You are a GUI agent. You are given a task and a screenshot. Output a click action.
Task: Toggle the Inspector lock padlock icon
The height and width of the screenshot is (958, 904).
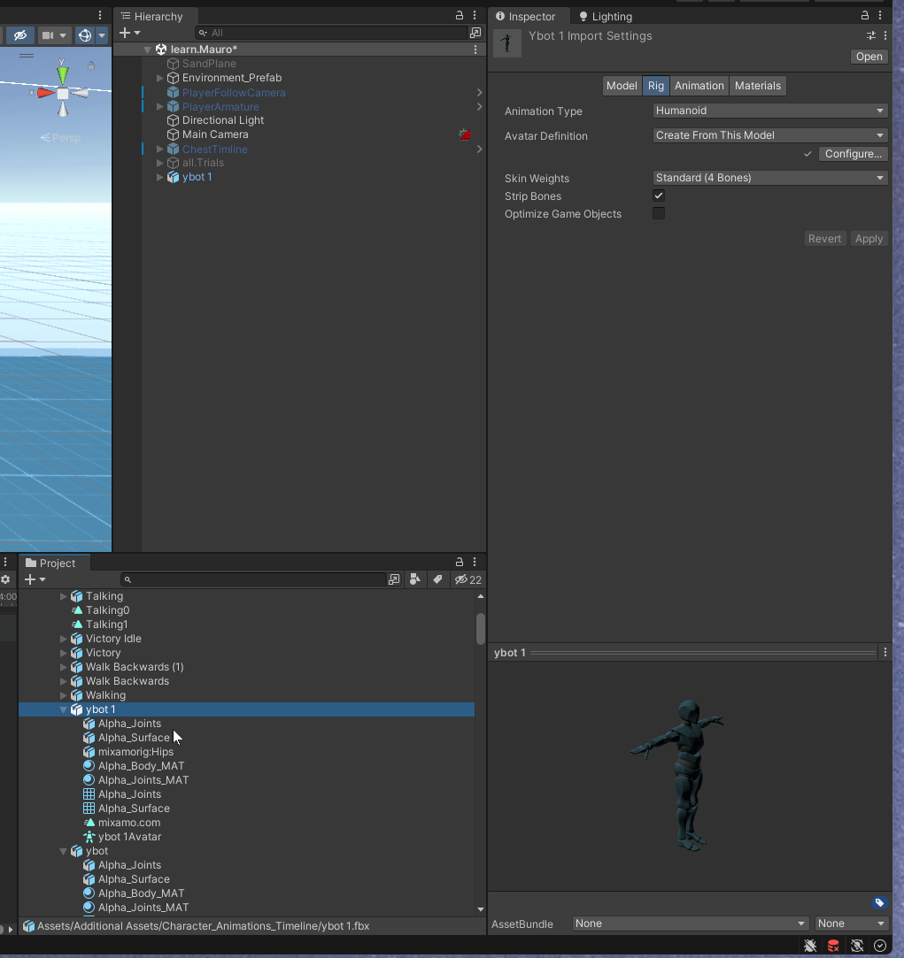pos(863,16)
